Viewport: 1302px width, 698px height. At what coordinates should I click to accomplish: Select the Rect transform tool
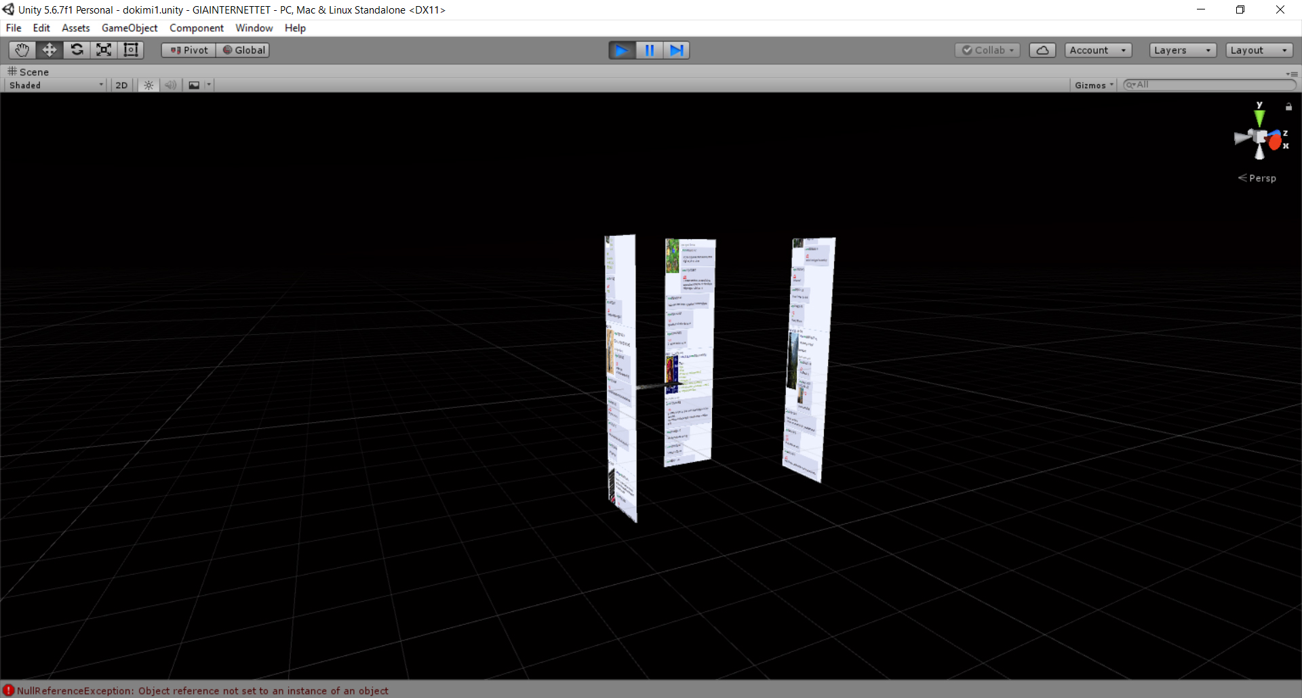[131, 50]
